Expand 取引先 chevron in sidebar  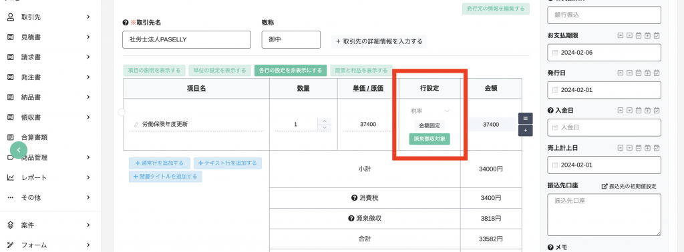(x=88, y=17)
